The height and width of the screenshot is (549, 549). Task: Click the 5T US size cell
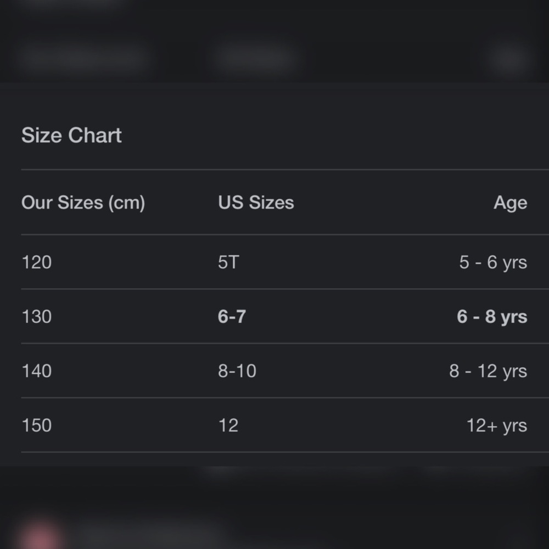228,262
